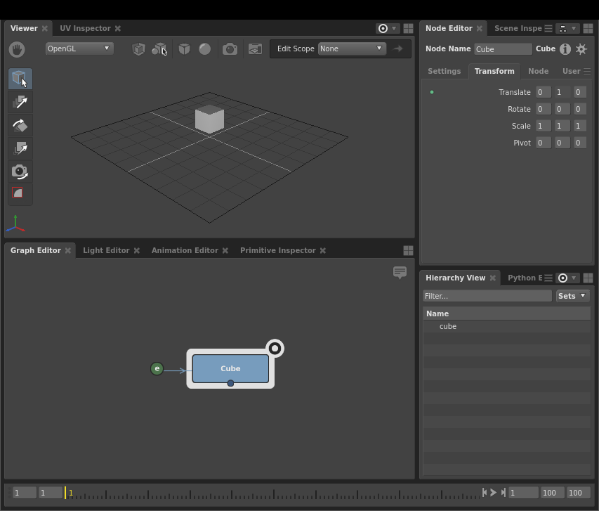Click the play button on timeline
The width and height of the screenshot is (599, 511).
[493, 492]
